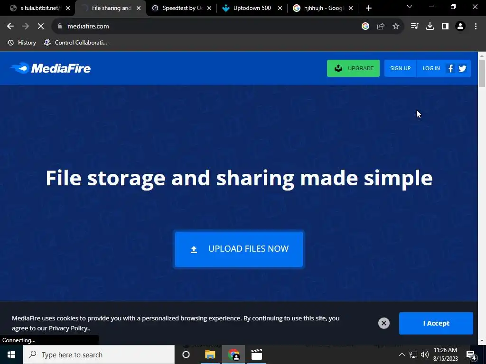Open MediaFire's Facebook page icon
This screenshot has height=364, width=486.
(x=451, y=68)
